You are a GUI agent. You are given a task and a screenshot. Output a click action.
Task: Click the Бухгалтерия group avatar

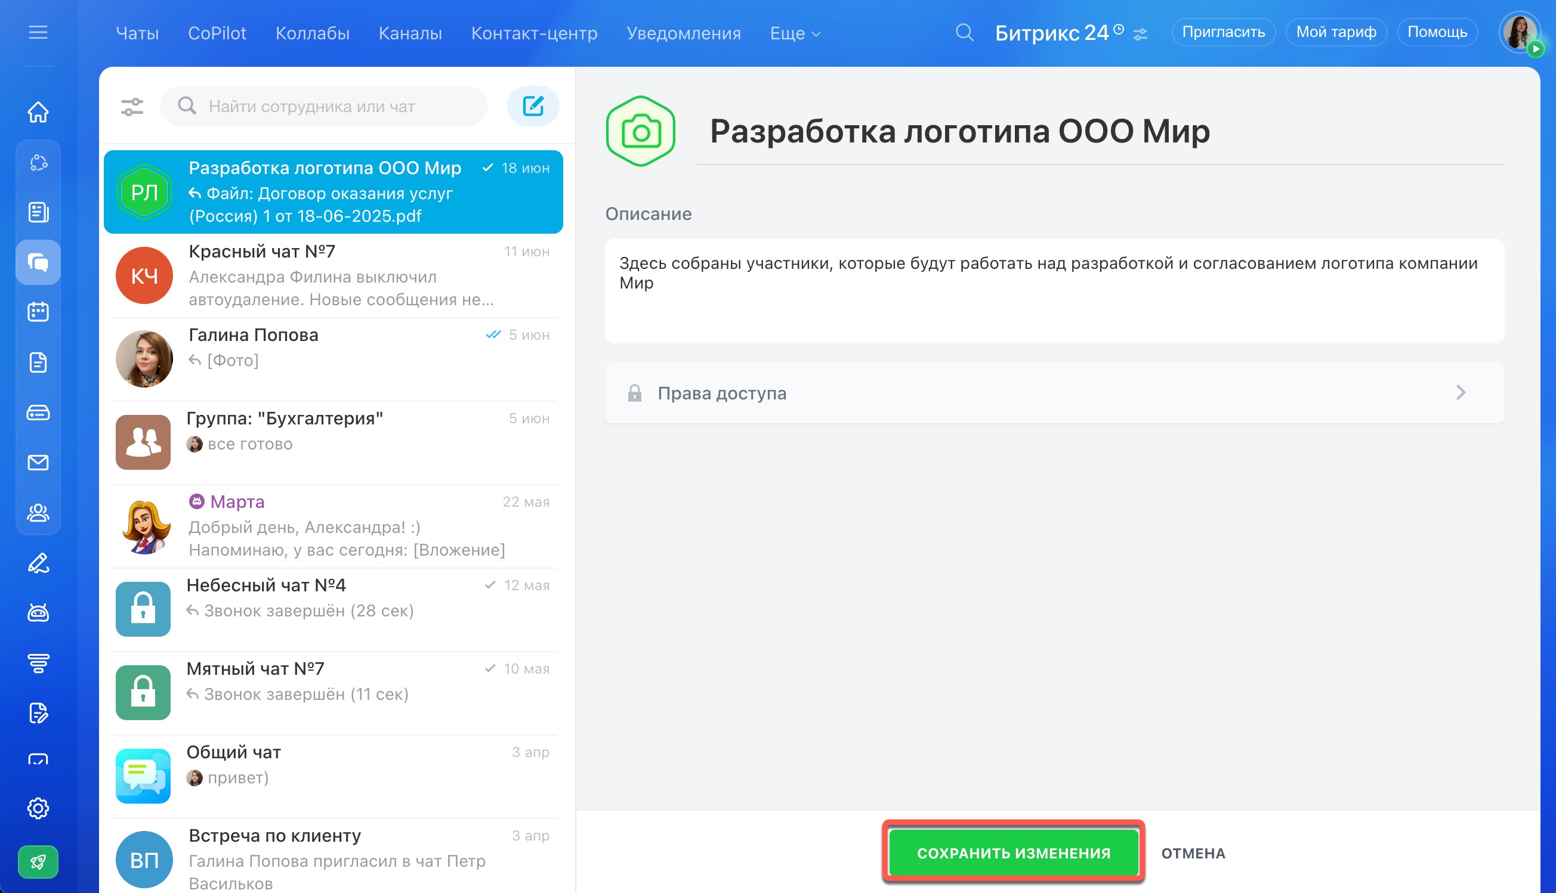tap(143, 442)
